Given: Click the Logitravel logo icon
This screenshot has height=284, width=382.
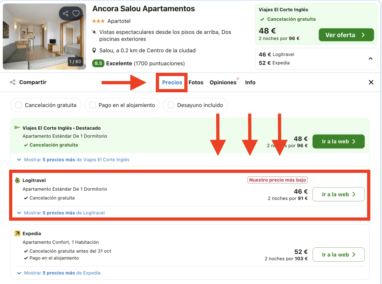Looking at the screenshot, I should click(x=17, y=180).
